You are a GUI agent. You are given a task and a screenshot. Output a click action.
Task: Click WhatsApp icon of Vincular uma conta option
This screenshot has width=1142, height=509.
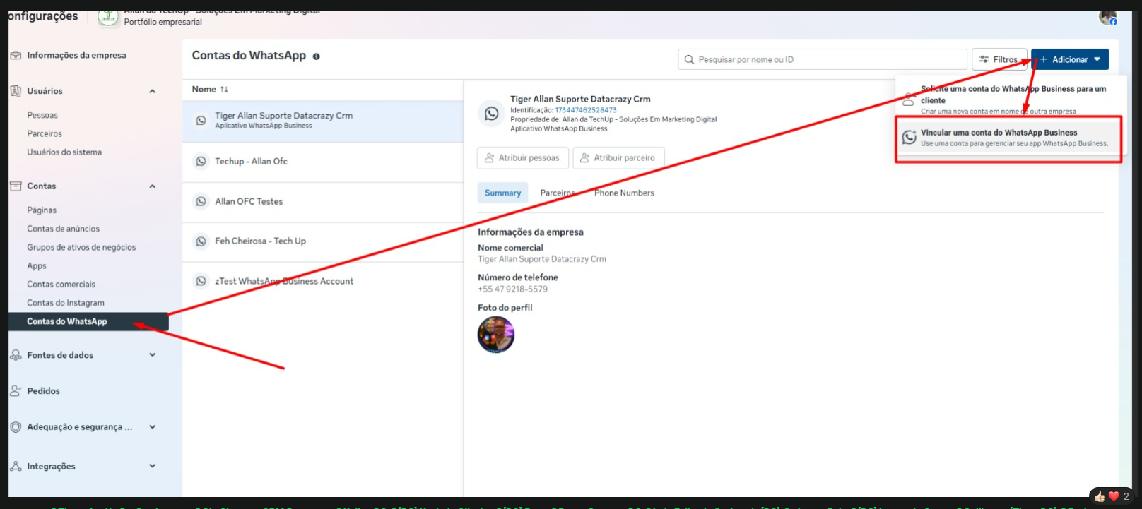coord(910,137)
